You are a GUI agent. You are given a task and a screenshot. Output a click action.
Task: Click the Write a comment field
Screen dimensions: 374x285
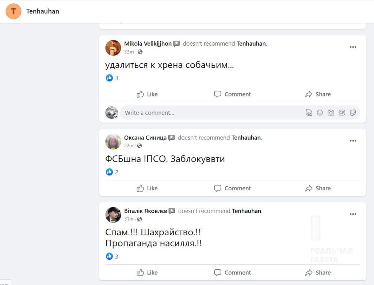pyautogui.click(x=212, y=113)
